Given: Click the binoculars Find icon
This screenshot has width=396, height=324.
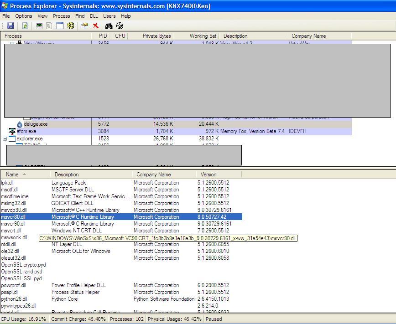Looking at the screenshot, I should click(109, 26).
